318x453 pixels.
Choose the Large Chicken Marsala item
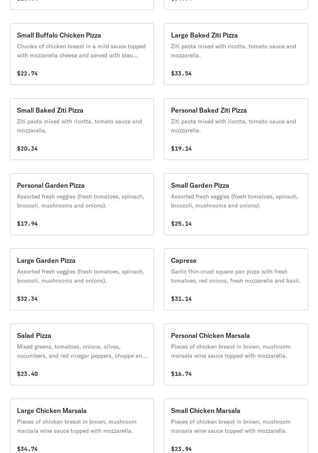pyautogui.click(x=82, y=426)
